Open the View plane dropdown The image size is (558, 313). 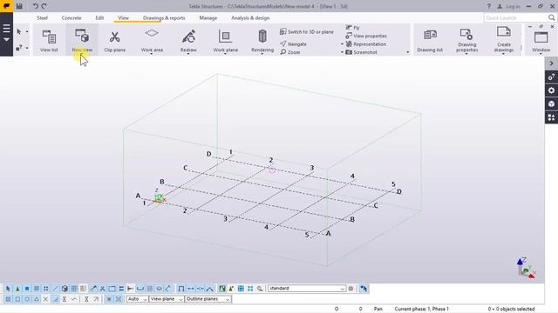tap(167, 299)
